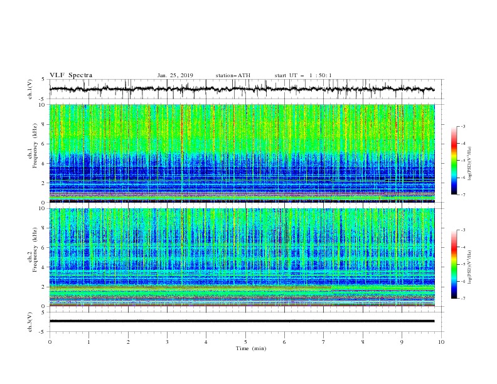The image size is (497, 384).
Task: Click the '8' kHz tick of ch.1 spectrogram
Action: point(45,124)
